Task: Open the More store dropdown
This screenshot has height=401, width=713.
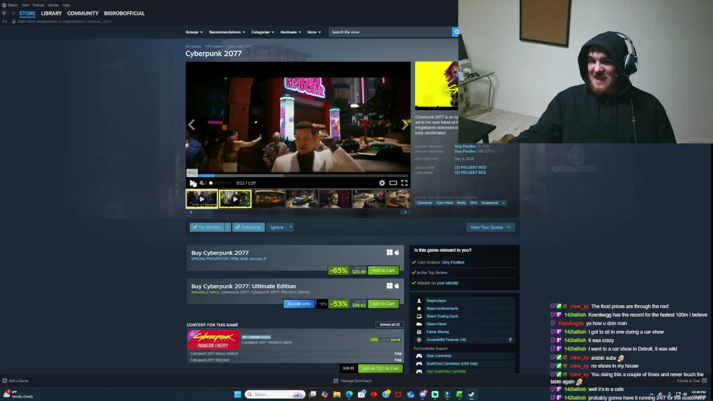Action: pos(314,32)
